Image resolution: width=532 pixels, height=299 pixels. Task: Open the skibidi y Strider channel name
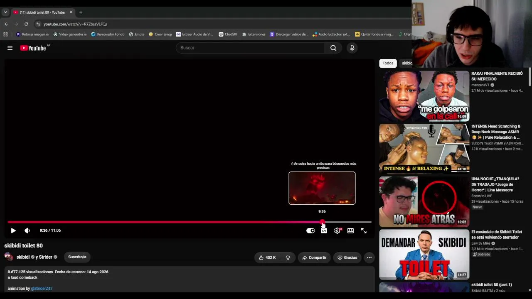[34, 257]
